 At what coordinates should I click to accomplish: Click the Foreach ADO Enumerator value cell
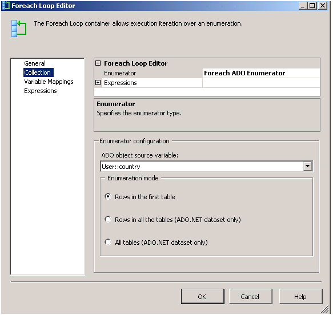261,73
